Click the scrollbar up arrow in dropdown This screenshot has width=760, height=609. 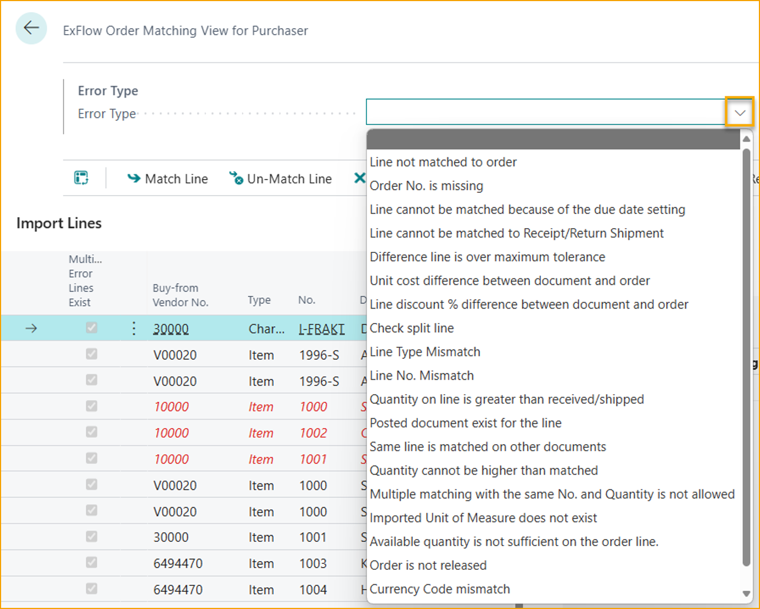point(746,139)
